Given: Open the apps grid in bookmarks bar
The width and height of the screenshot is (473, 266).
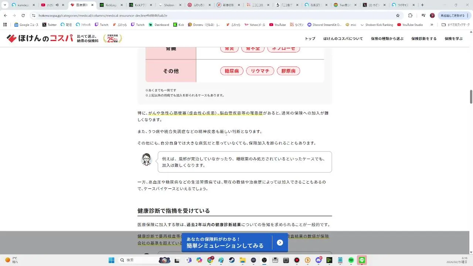Looking at the screenshot, I should (x=5, y=25).
